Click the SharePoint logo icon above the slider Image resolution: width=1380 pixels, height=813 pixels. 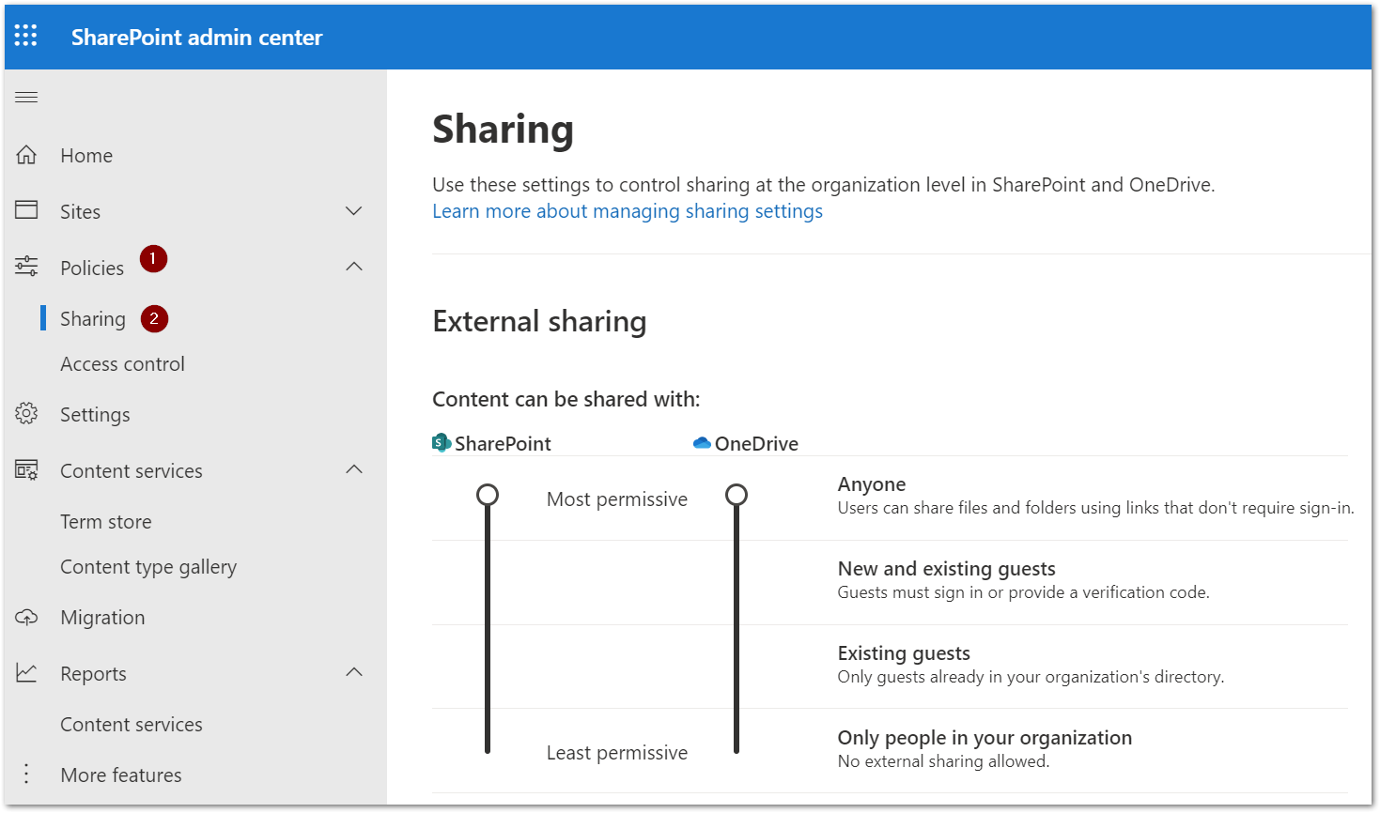coord(441,443)
